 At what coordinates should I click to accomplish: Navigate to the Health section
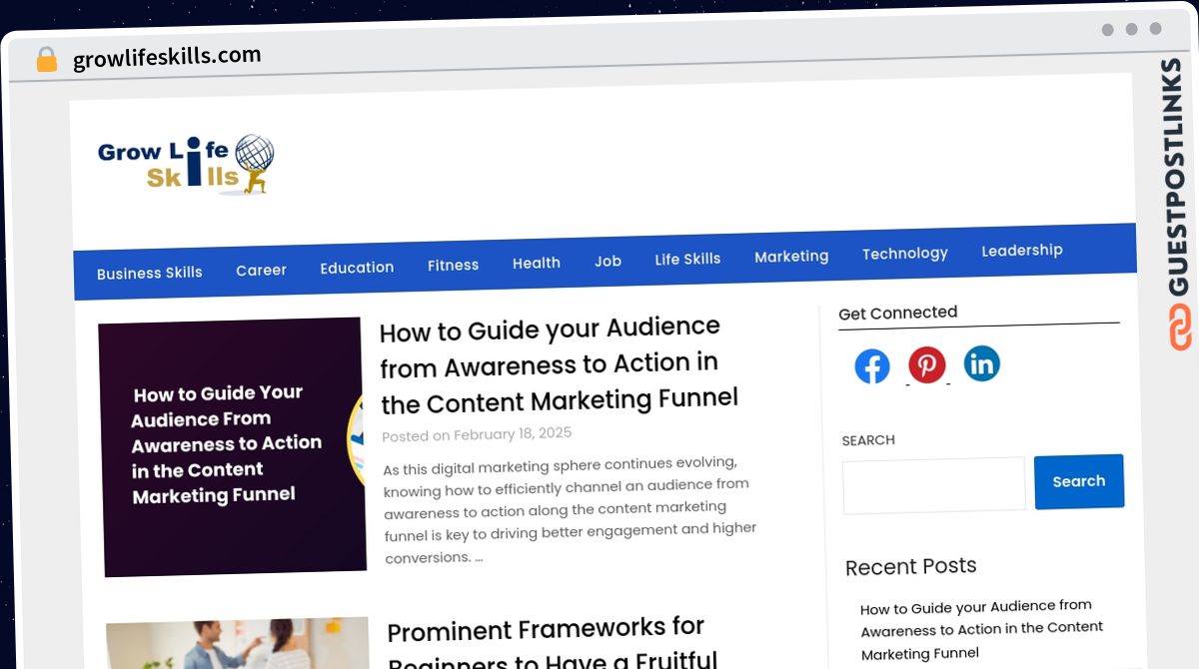pos(537,263)
